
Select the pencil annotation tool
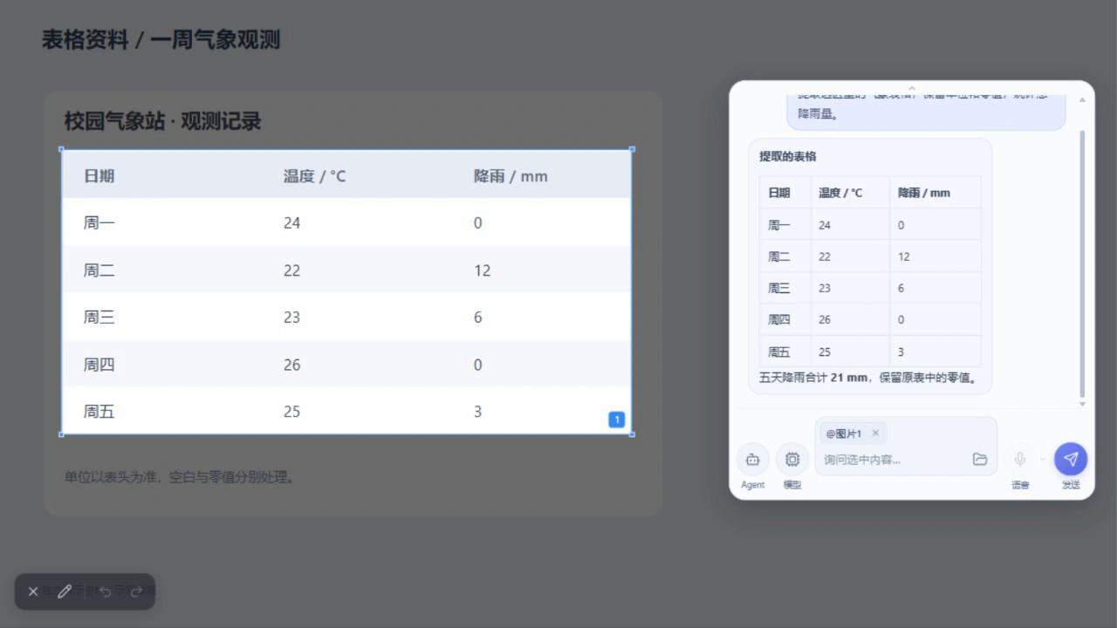pyautogui.click(x=64, y=591)
